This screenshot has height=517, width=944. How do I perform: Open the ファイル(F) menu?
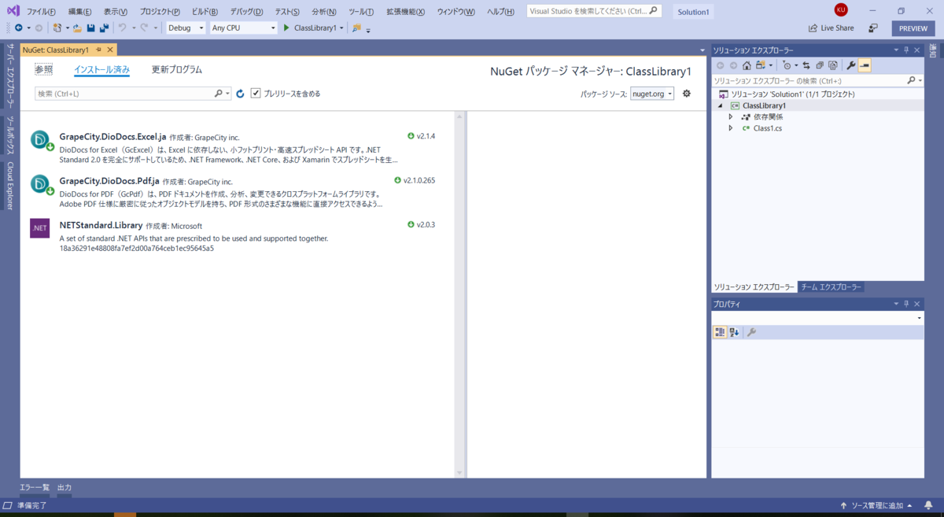[41, 12]
